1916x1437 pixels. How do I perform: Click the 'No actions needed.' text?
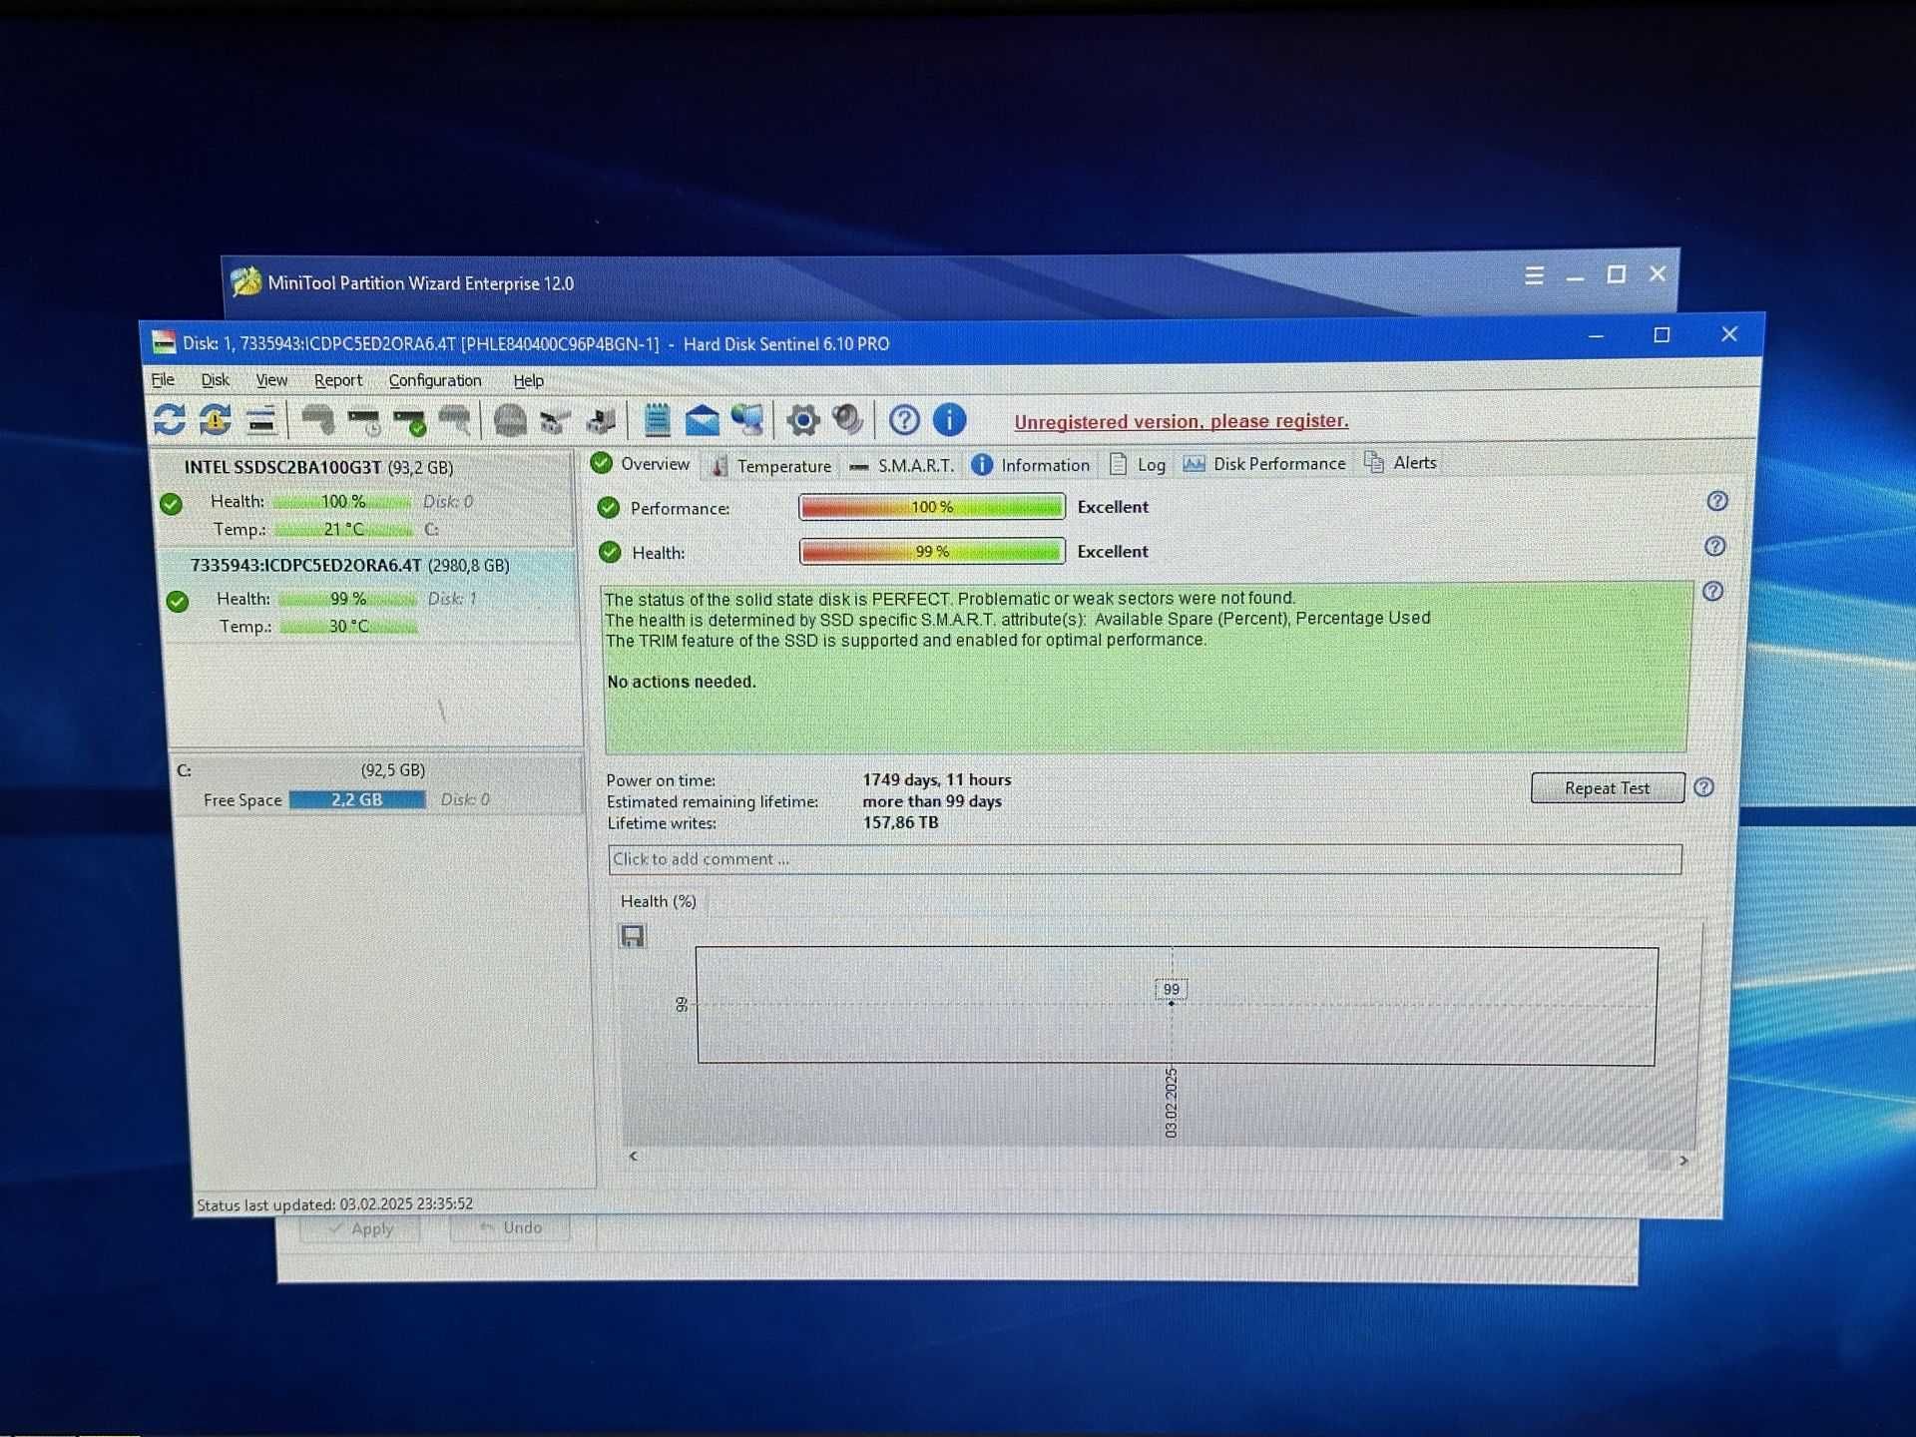point(682,682)
